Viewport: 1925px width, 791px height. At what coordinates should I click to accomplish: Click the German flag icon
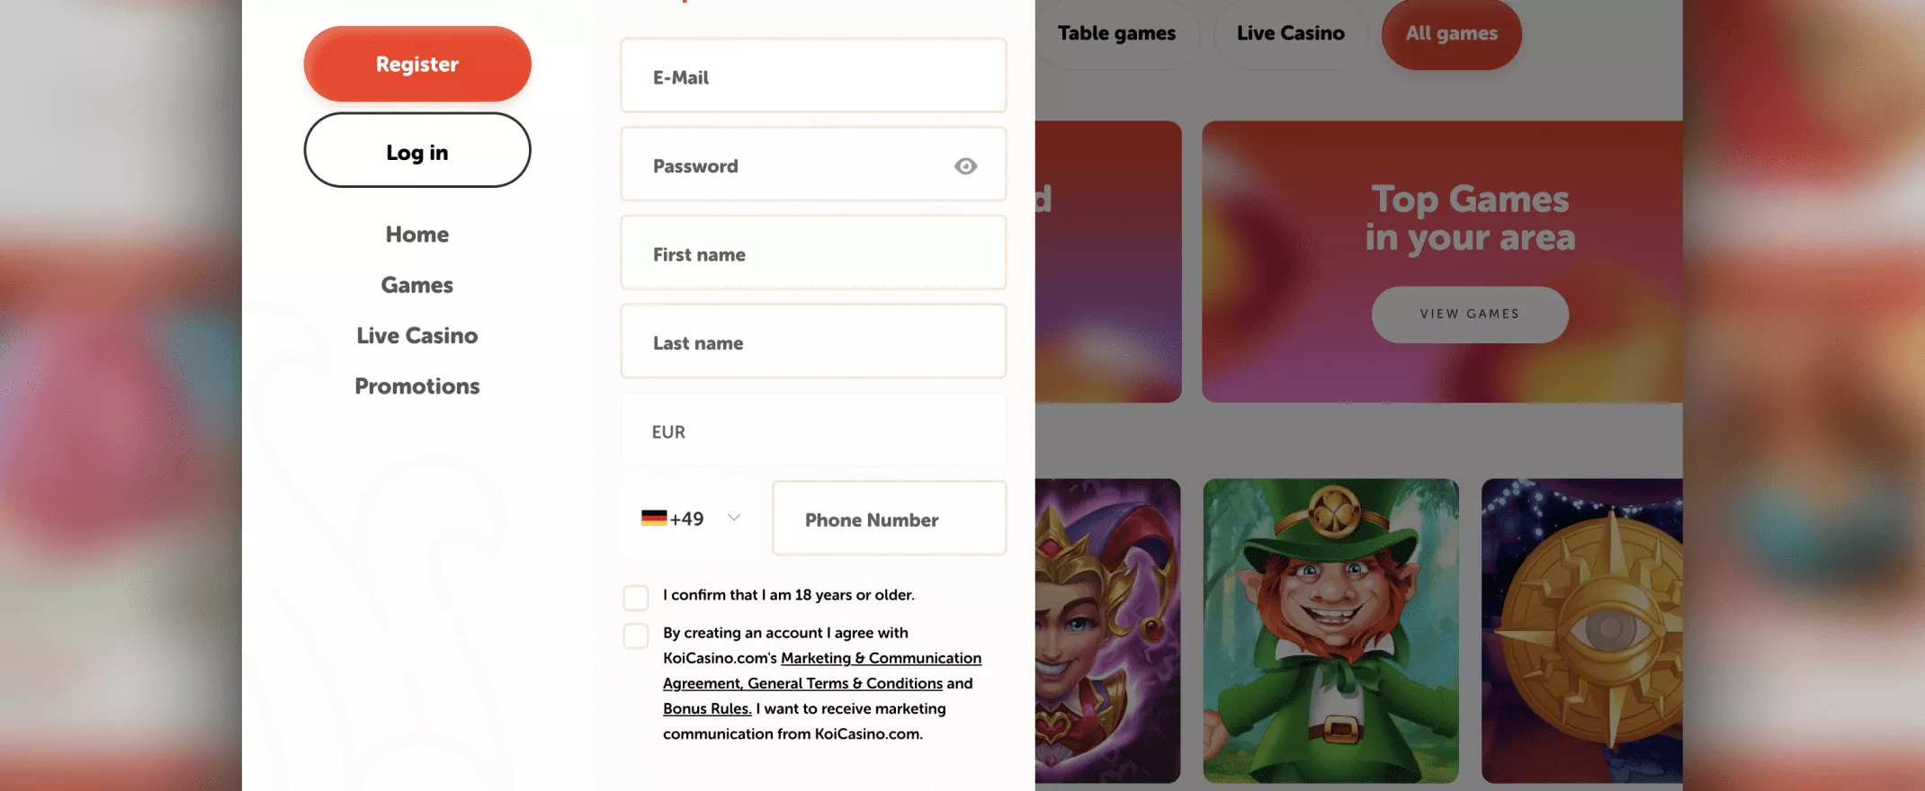[654, 518]
